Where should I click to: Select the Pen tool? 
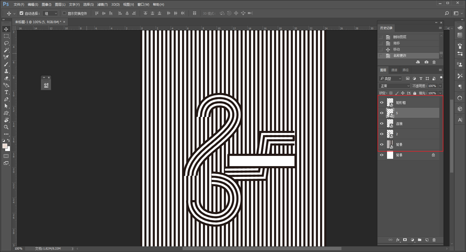pos(6,99)
